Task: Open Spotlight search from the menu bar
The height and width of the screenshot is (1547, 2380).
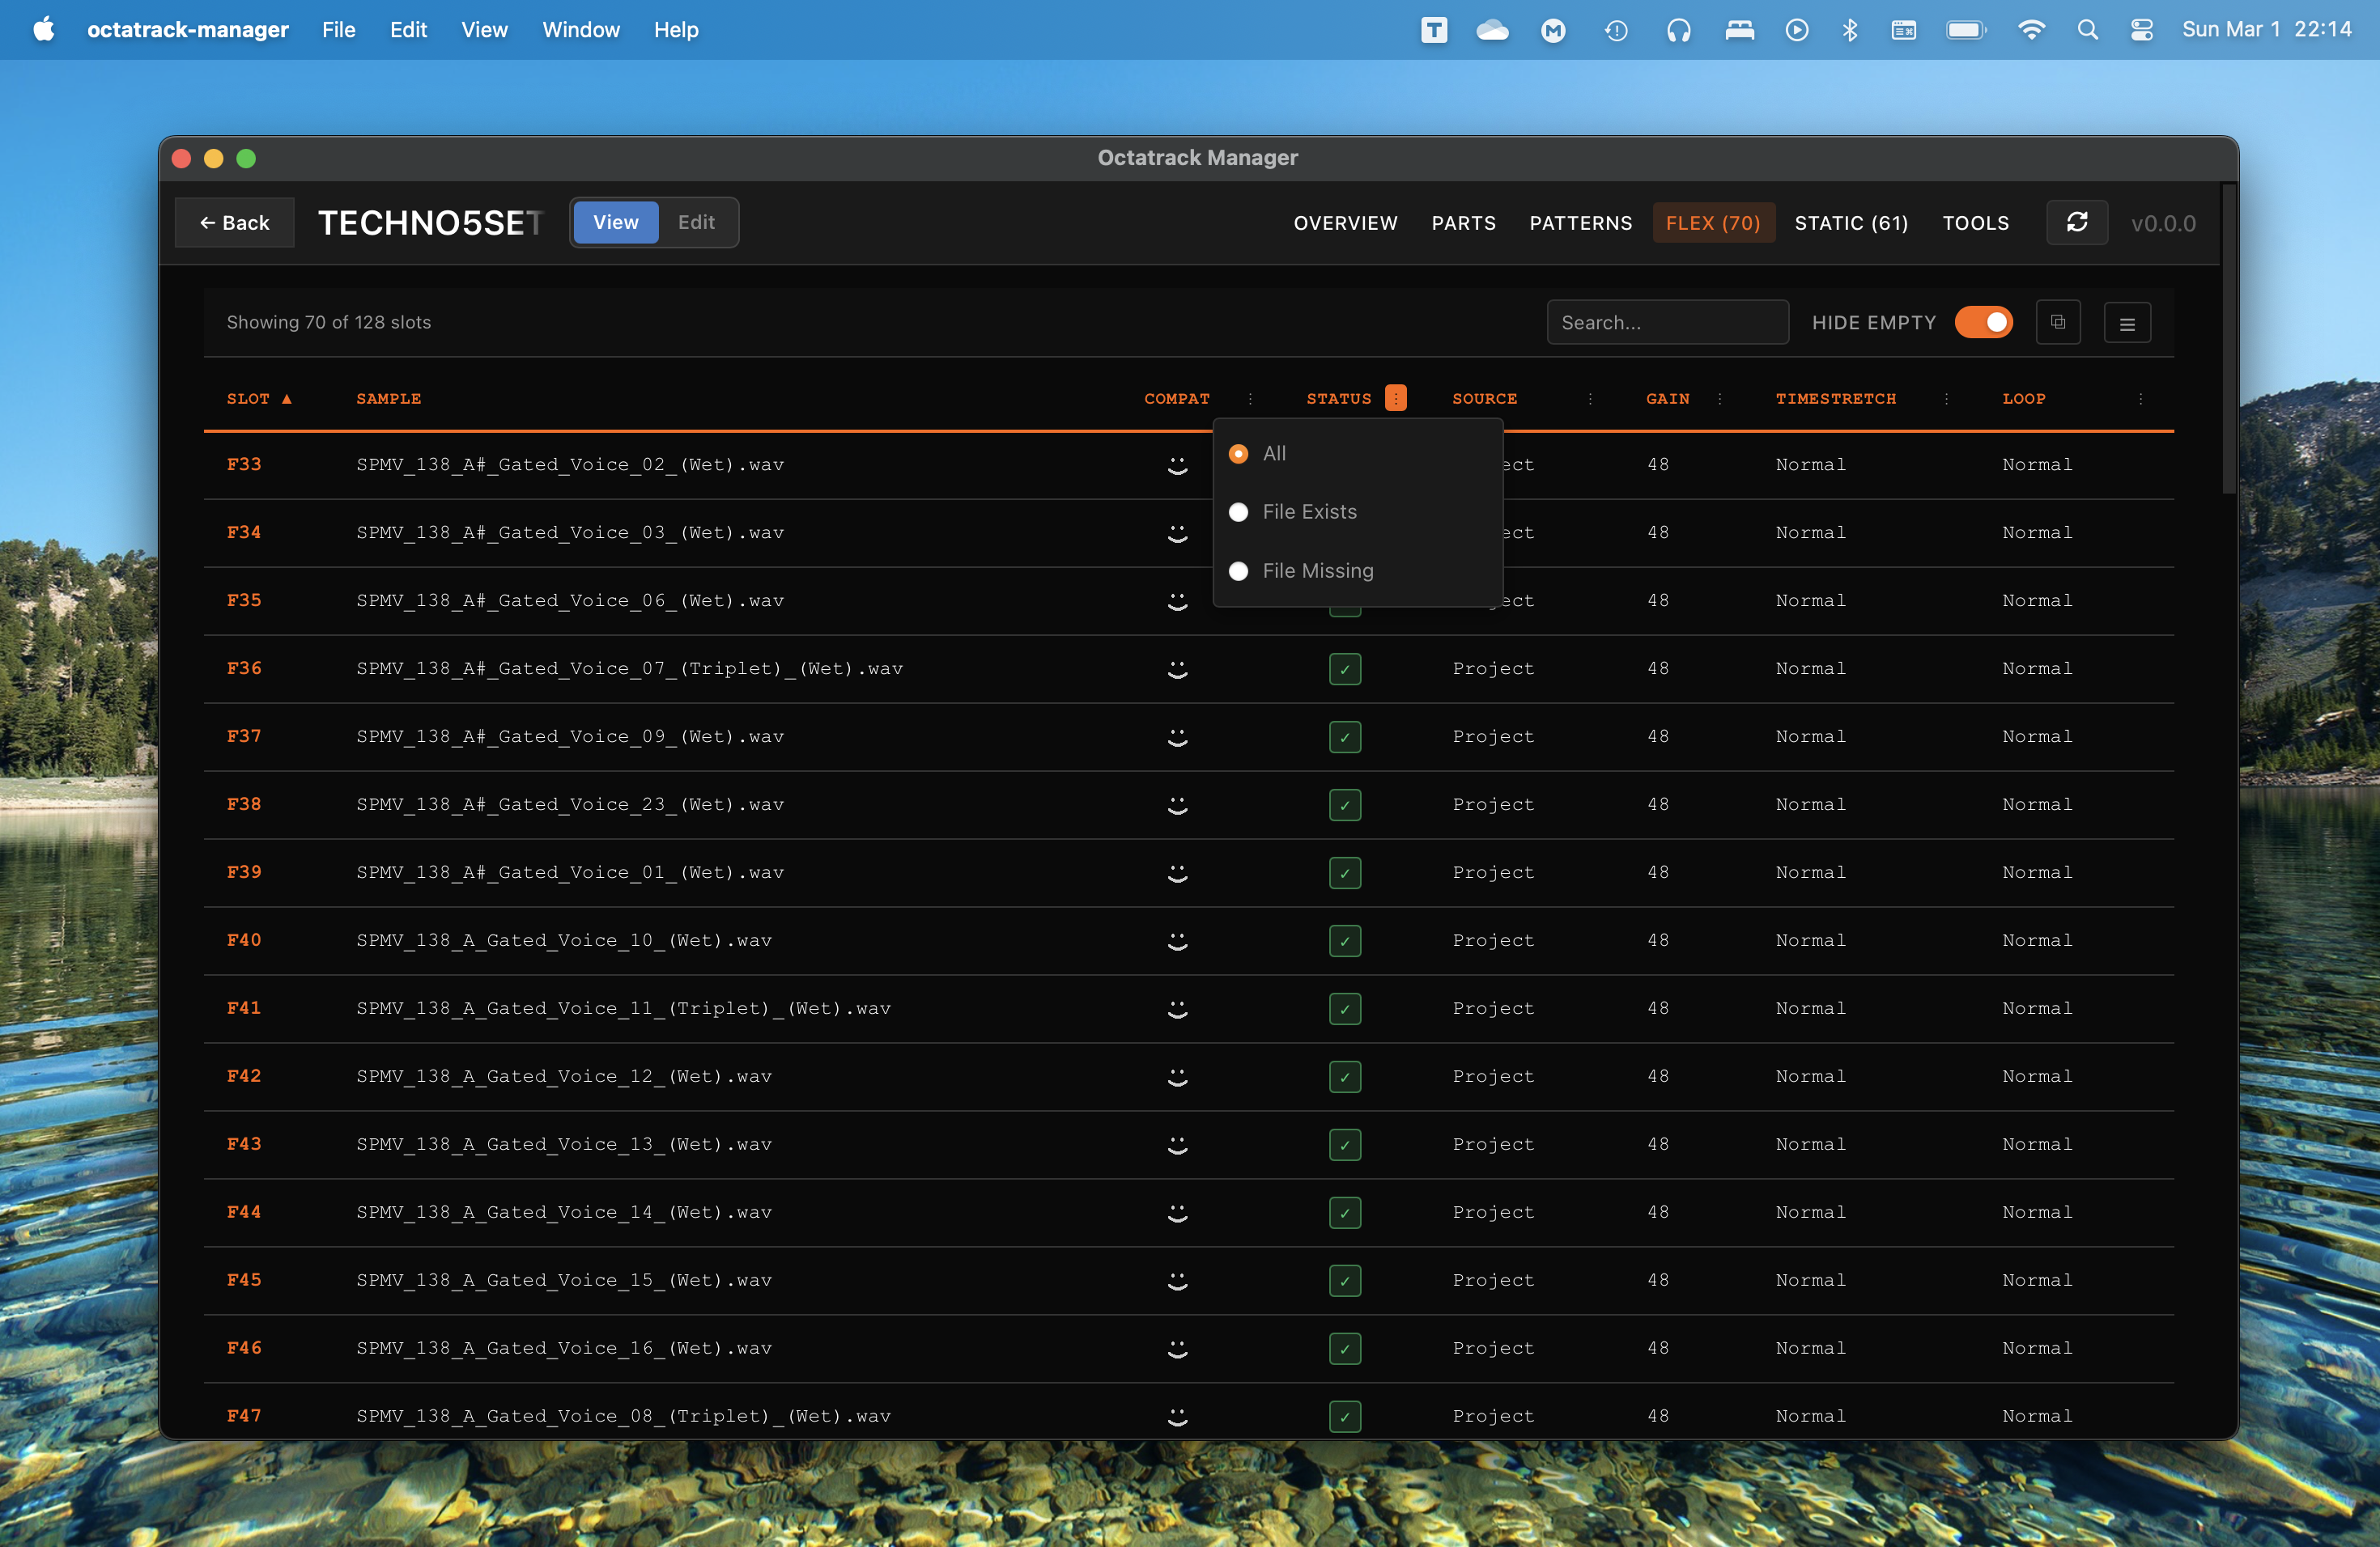Action: tap(2088, 30)
